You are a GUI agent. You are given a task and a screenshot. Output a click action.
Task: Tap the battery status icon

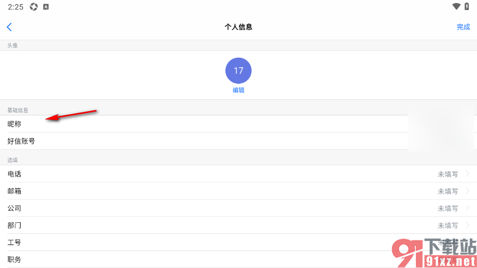(466, 7)
